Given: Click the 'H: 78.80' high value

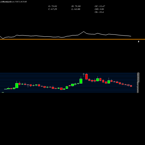Looking at the screenshot, I should [x=76, y=6].
